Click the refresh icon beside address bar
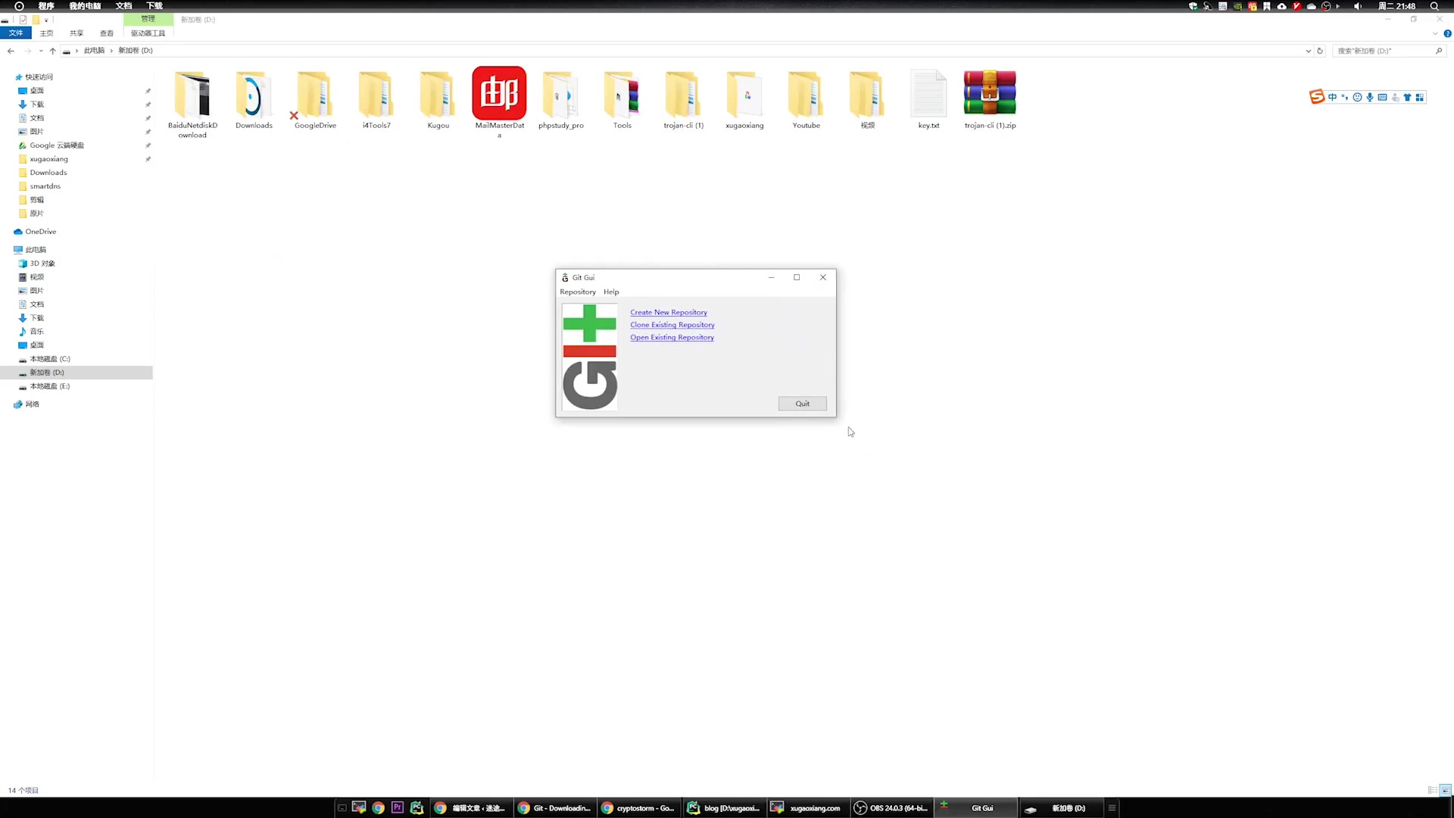This screenshot has width=1454, height=818. point(1320,51)
